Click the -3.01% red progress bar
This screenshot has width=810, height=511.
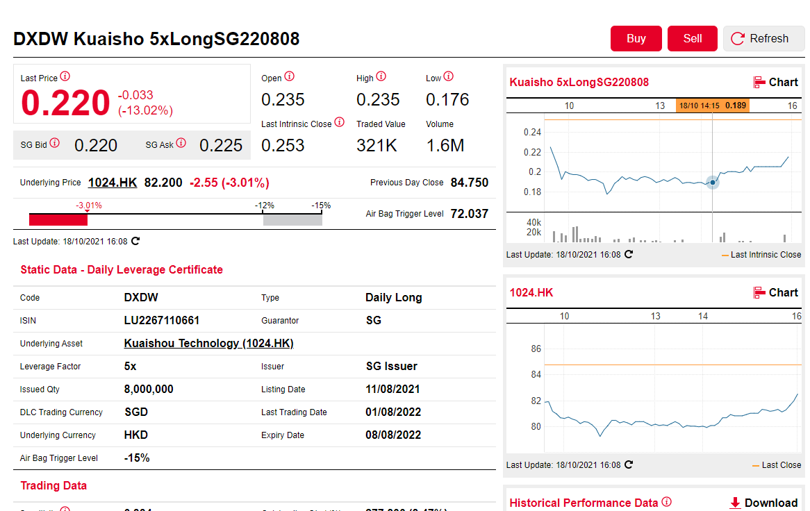[x=58, y=220]
